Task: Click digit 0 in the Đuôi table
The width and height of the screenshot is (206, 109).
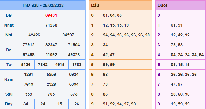Action: pyautogui.click(x=159, y=16)
